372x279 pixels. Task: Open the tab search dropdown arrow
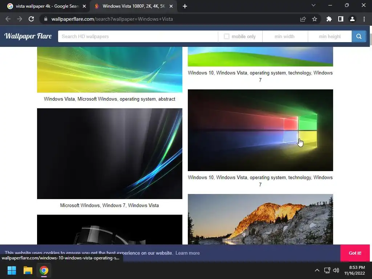(314, 5)
